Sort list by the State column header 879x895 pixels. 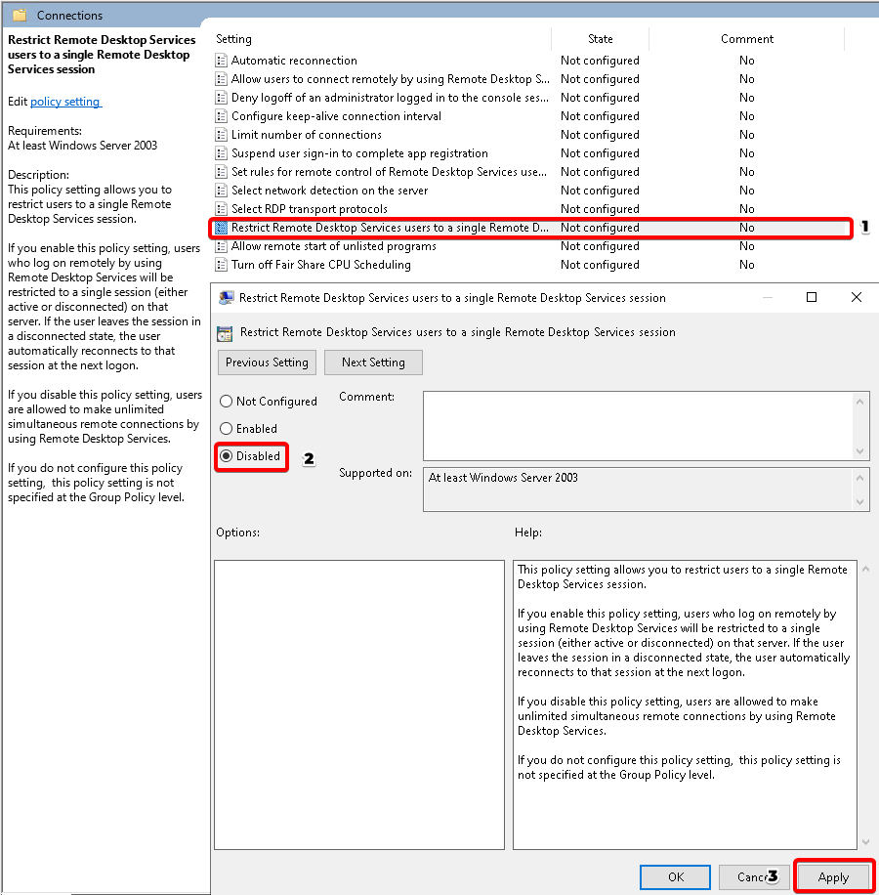pyautogui.click(x=600, y=39)
